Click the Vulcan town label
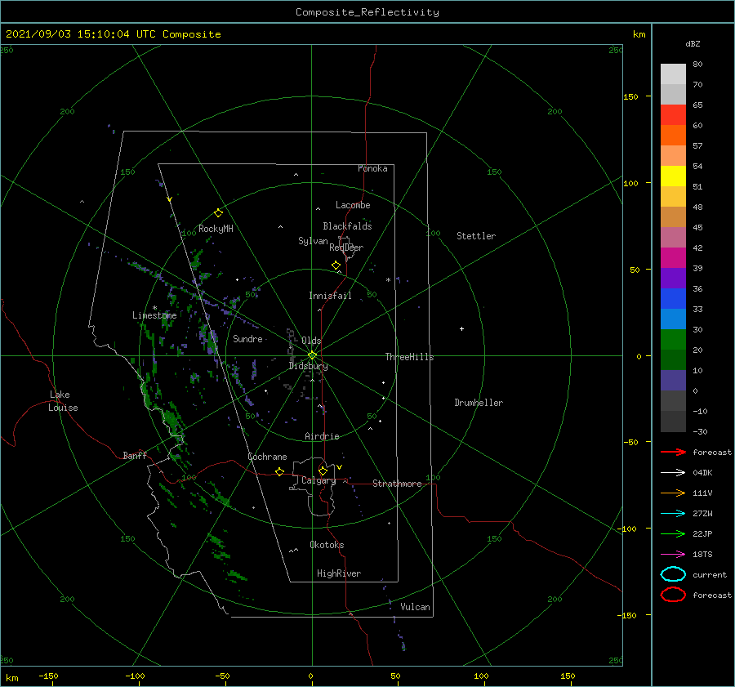The height and width of the screenshot is (687, 735). (415, 607)
